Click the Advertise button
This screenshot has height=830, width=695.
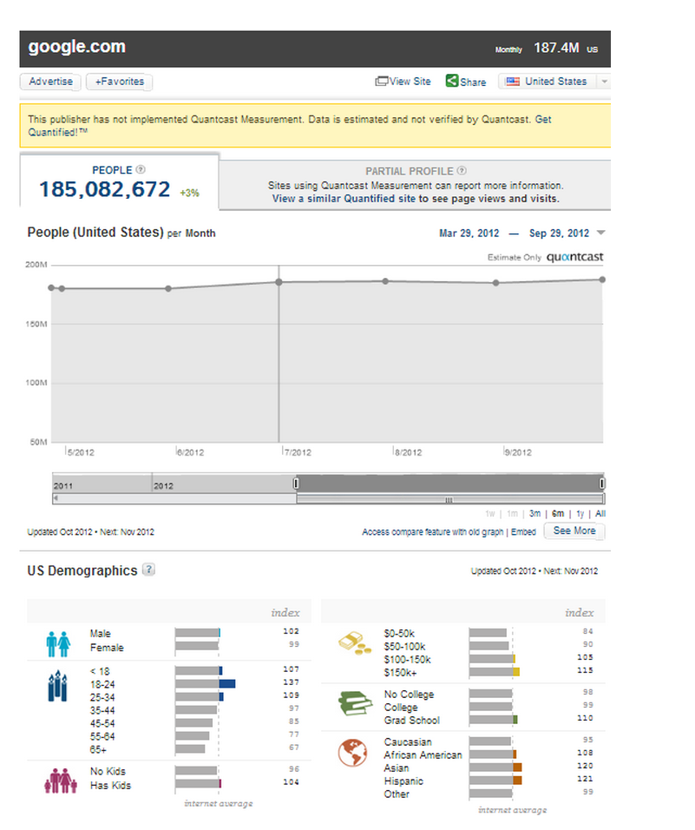pos(50,82)
